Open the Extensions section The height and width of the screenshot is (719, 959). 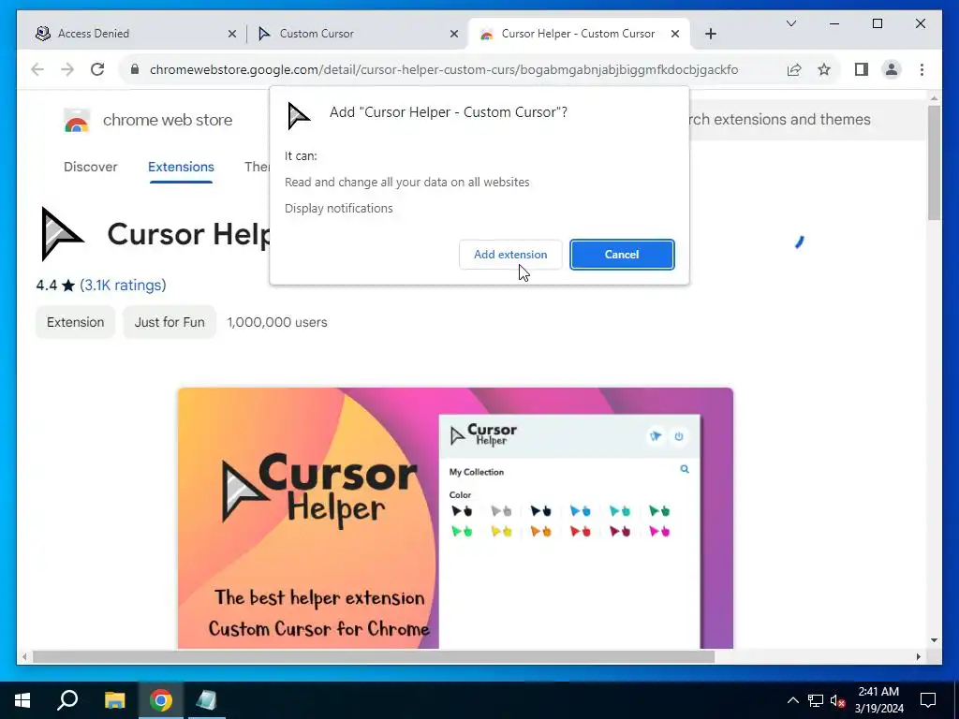(x=181, y=167)
